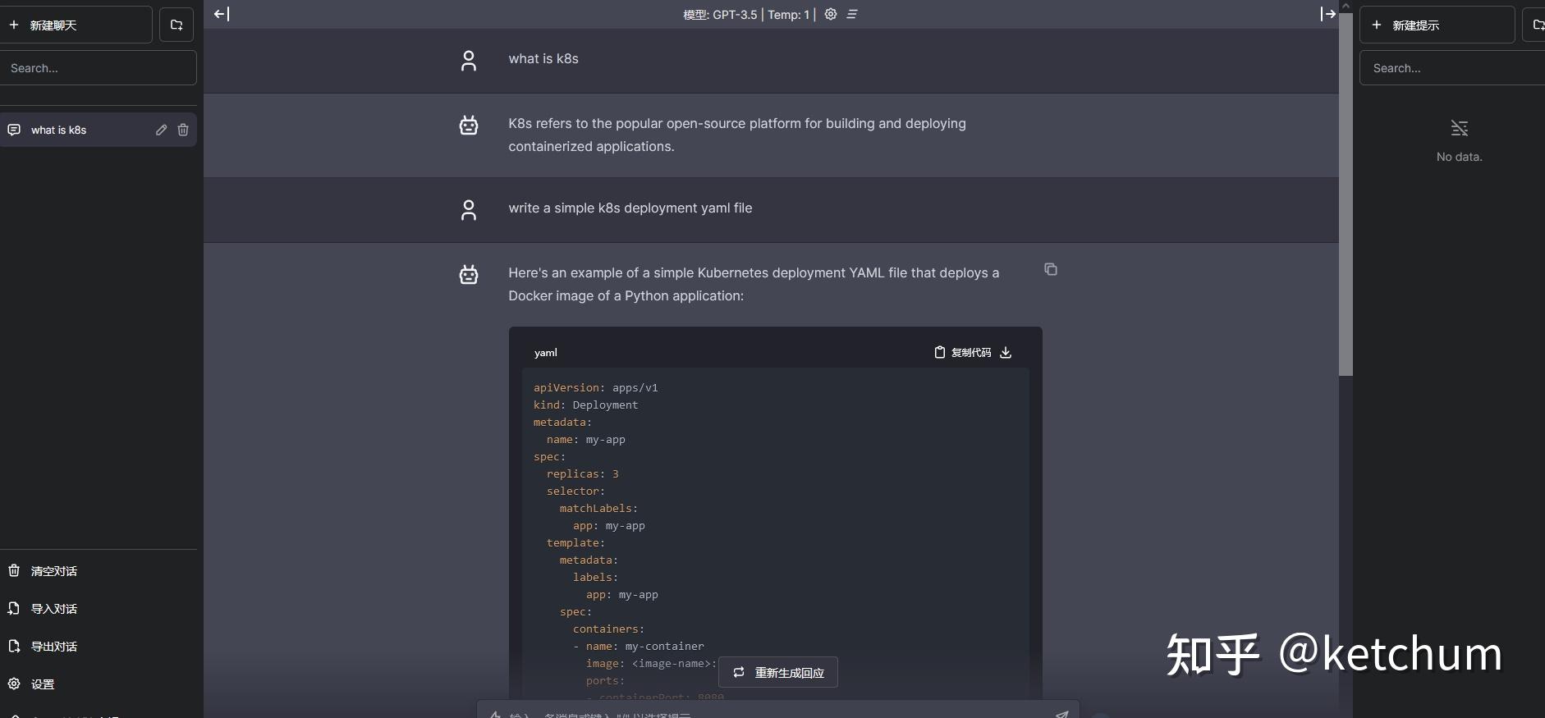Screen dimensions: 1545x718
Task: Select 清空对话 in sidebar menu
Action: pyautogui.click(x=54, y=571)
